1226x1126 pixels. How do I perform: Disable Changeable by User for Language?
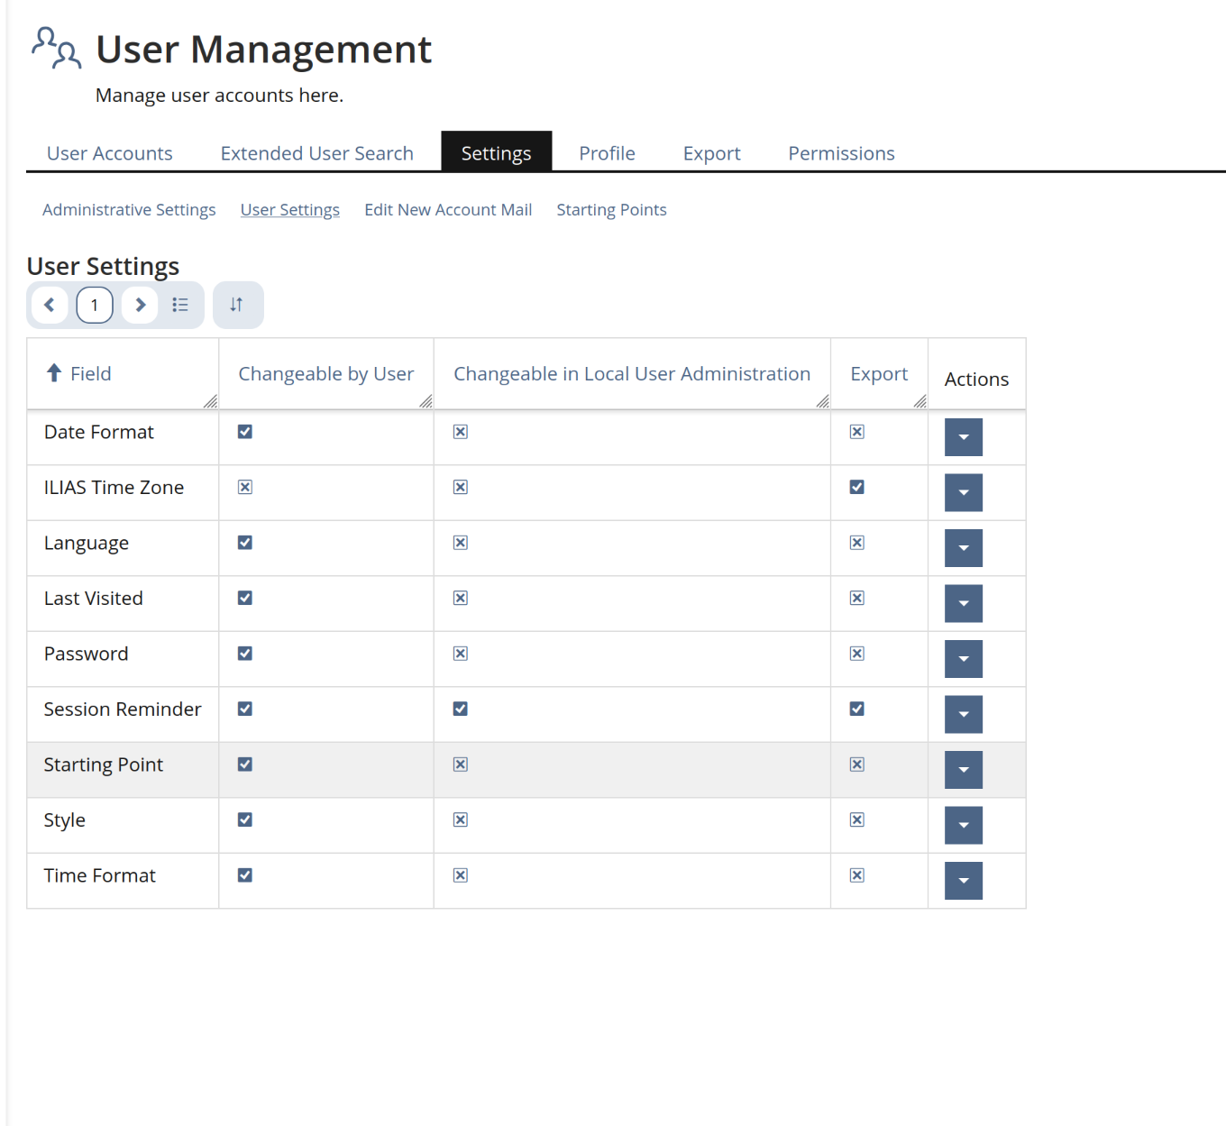point(244,542)
